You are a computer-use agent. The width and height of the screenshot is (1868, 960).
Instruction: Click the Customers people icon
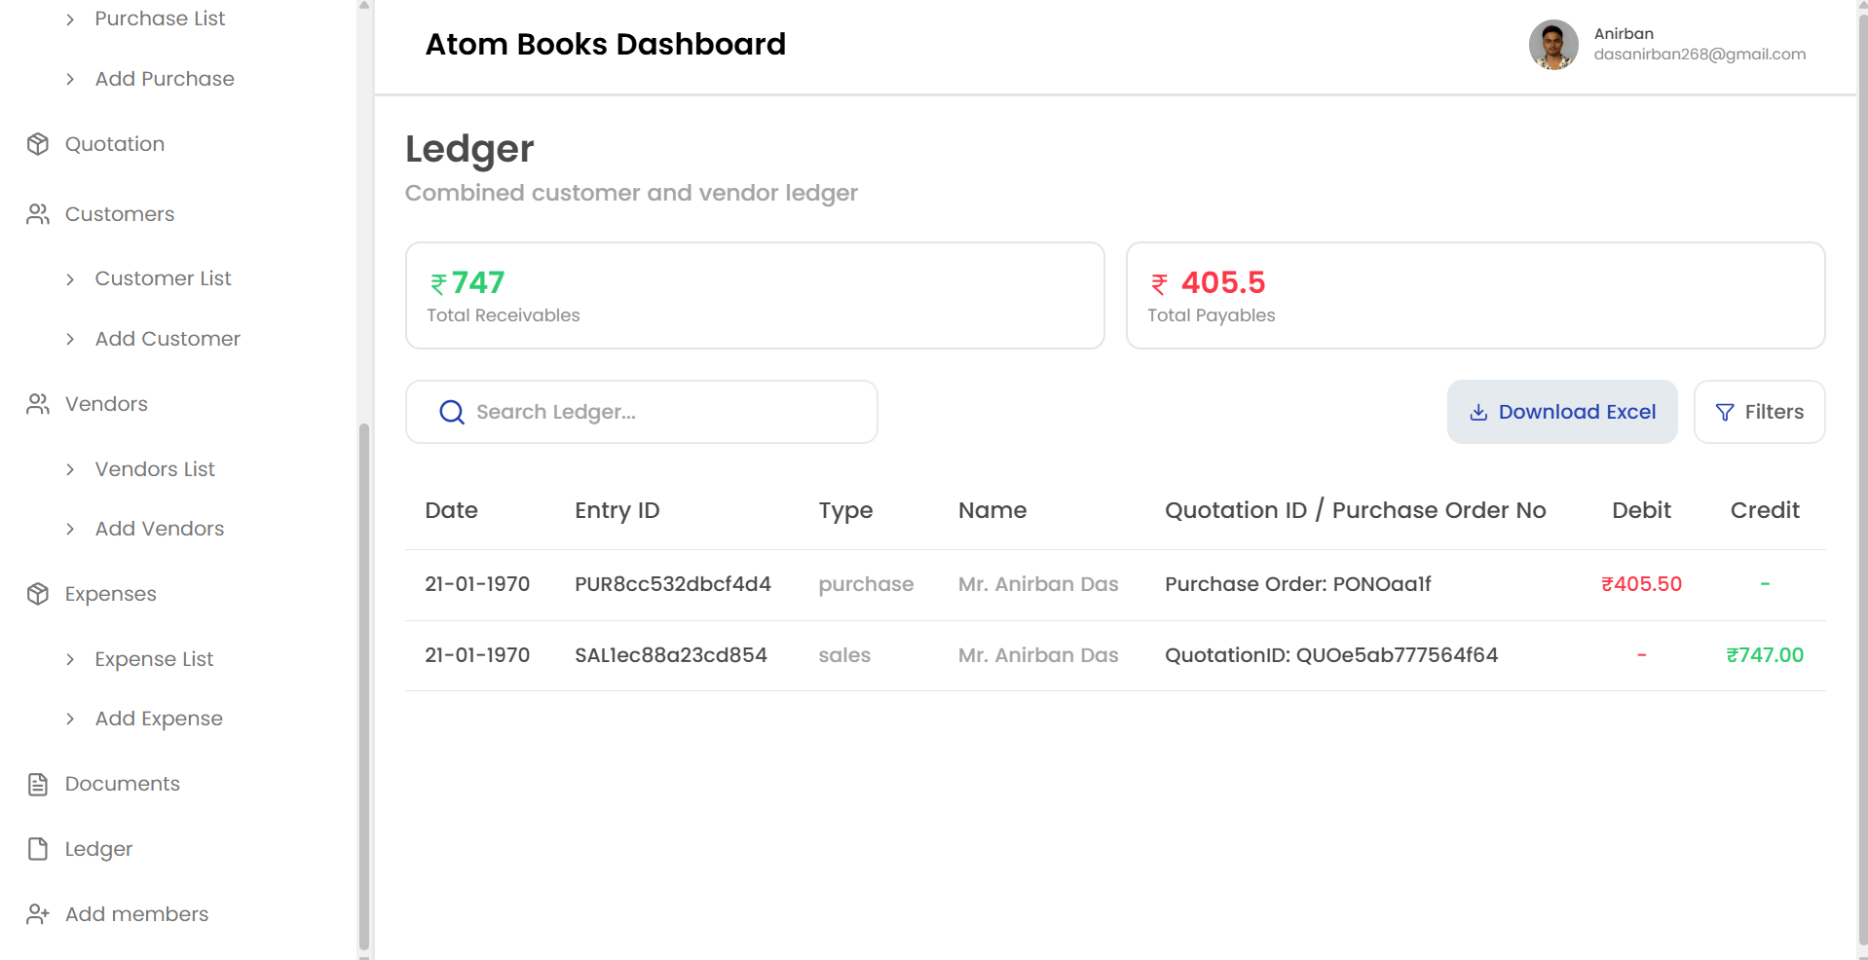click(38, 214)
